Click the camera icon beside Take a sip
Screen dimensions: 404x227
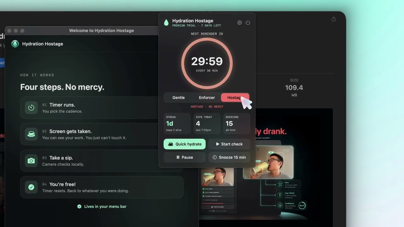coord(31,161)
